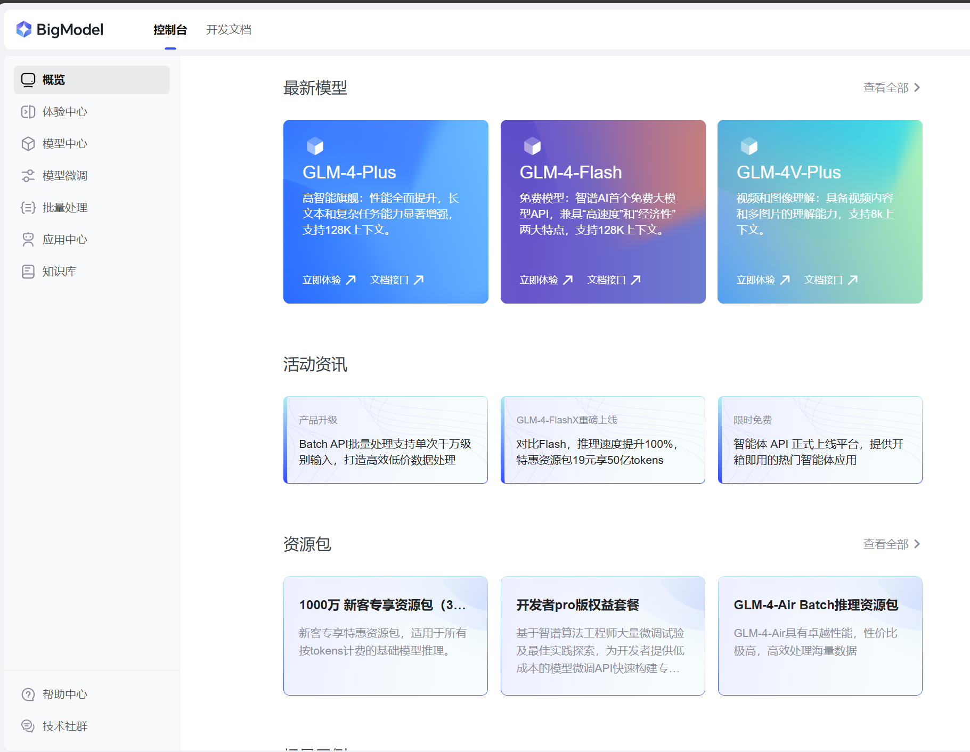Click the GLM-4V-Plus card cube icon
Image resolution: width=970 pixels, height=752 pixels.
749,146
